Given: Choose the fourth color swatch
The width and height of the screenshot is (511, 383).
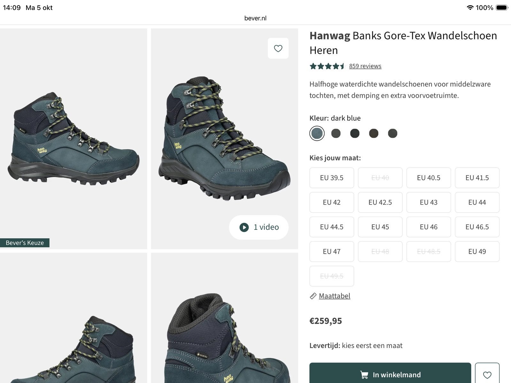Looking at the screenshot, I should (x=374, y=133).
